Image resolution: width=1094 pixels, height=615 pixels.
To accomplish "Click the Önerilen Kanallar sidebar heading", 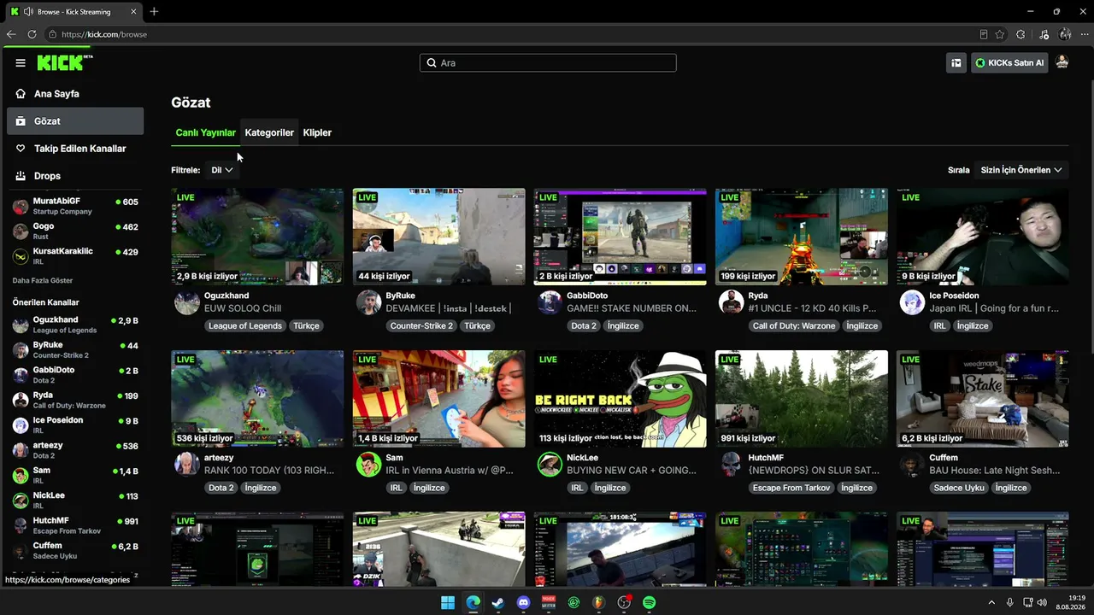I will click(x=45, y=302).
